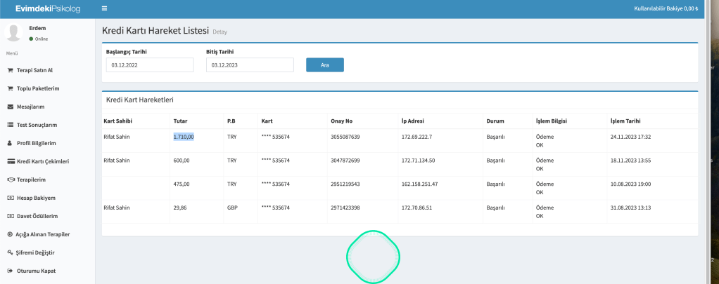Click the date 18.11.2023 13:55
Viewport: 719px width, 284px height.
click(x=630, y=160)
